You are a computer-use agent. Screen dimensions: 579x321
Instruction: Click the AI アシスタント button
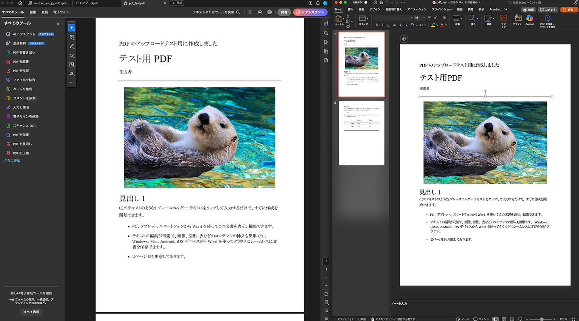pyautogui.click(x=310, y=12)
